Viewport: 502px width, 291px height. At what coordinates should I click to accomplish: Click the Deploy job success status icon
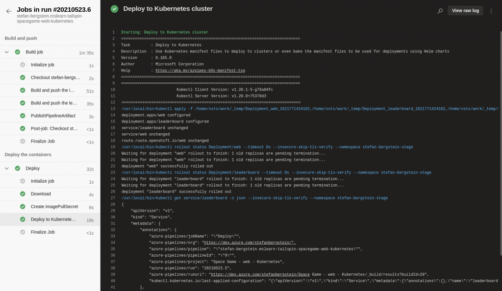click(x=18, y=168)
